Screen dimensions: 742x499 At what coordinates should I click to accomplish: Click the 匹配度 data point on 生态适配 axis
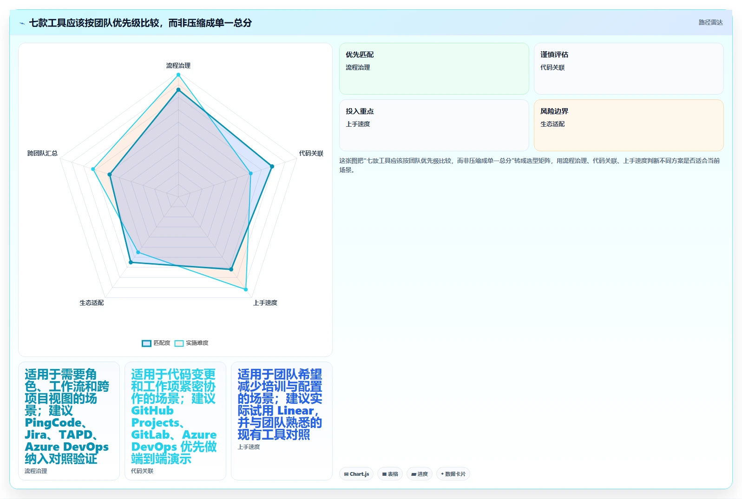(x=131, y=262)
